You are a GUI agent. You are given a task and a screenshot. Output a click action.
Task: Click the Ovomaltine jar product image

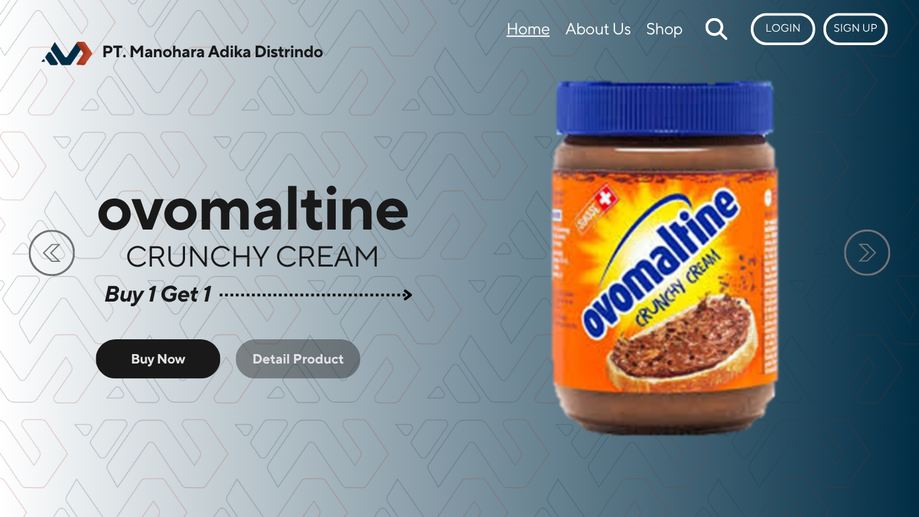click(x=665, y=258)
